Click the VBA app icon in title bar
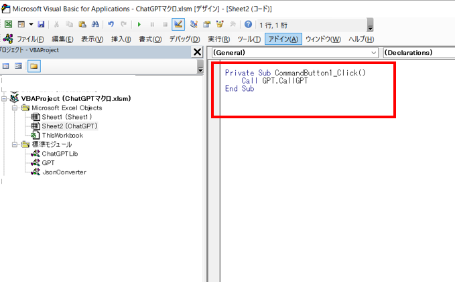The width and height of the screenshot is (455, 282). point(5,9)
